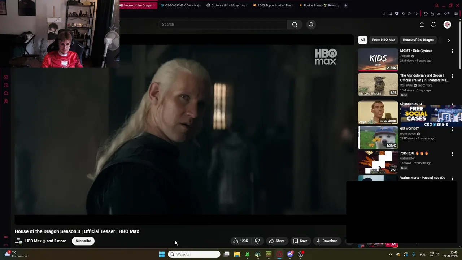Open options for got worries? video
This screenshot has width=462, height=260.
452,129
